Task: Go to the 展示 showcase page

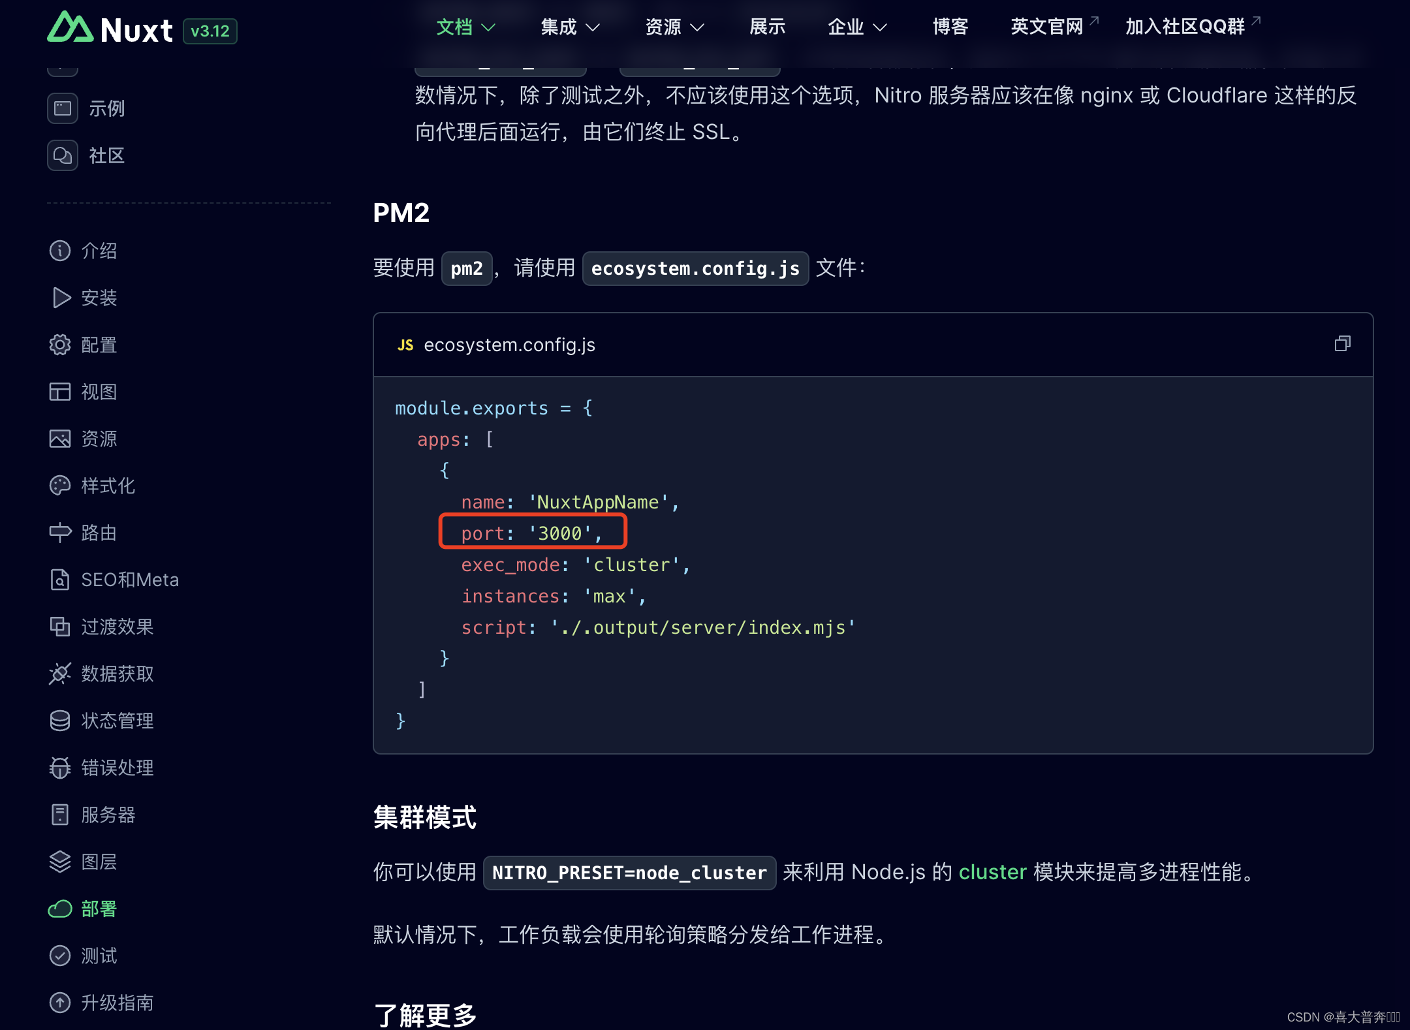Action: [768, 27]
